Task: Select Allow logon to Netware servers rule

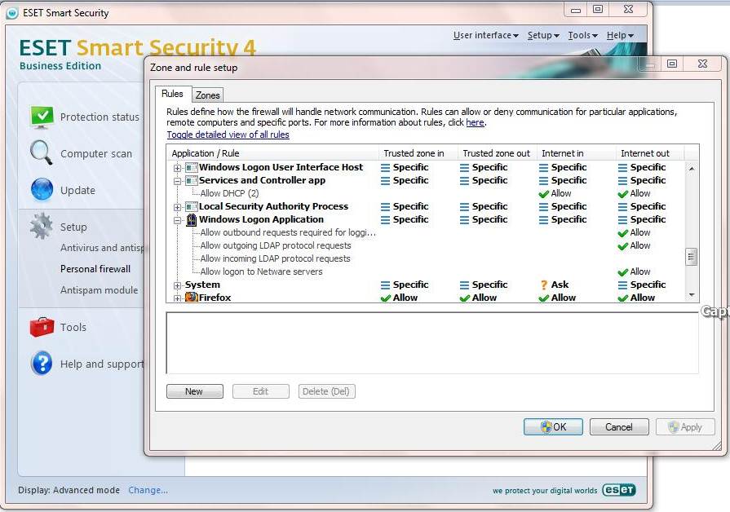Action: [x=261, y=271]
